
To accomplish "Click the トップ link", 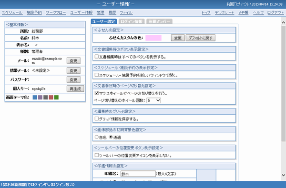I will pos(206,13).
